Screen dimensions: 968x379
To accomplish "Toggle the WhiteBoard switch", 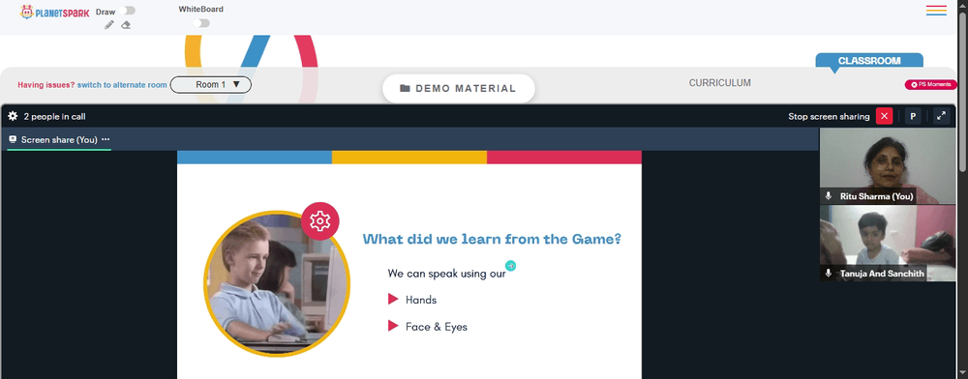I will pyautogui.click(x=201, y=23).
